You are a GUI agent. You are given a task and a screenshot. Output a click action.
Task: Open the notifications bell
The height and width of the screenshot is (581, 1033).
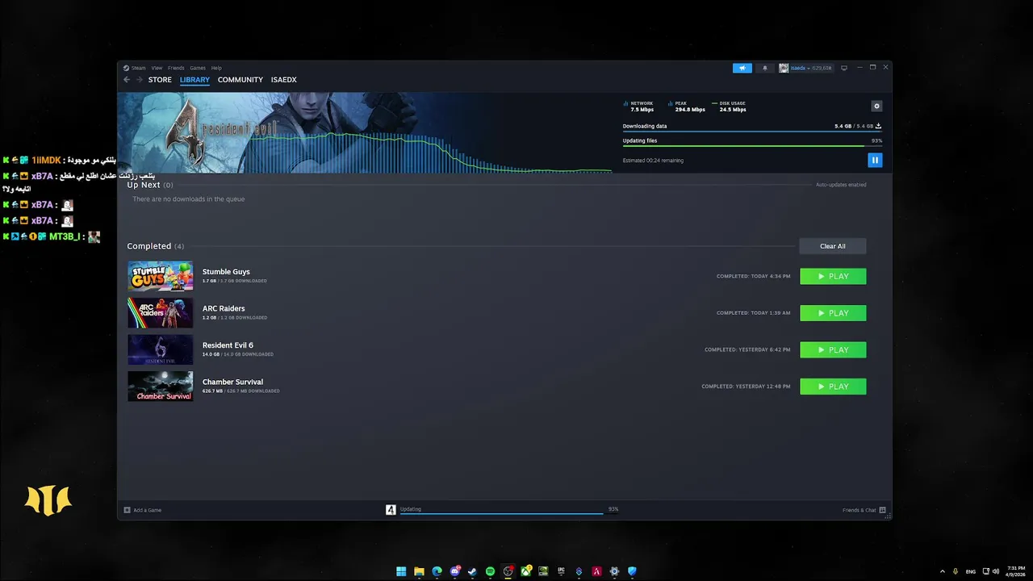(765, 68)
